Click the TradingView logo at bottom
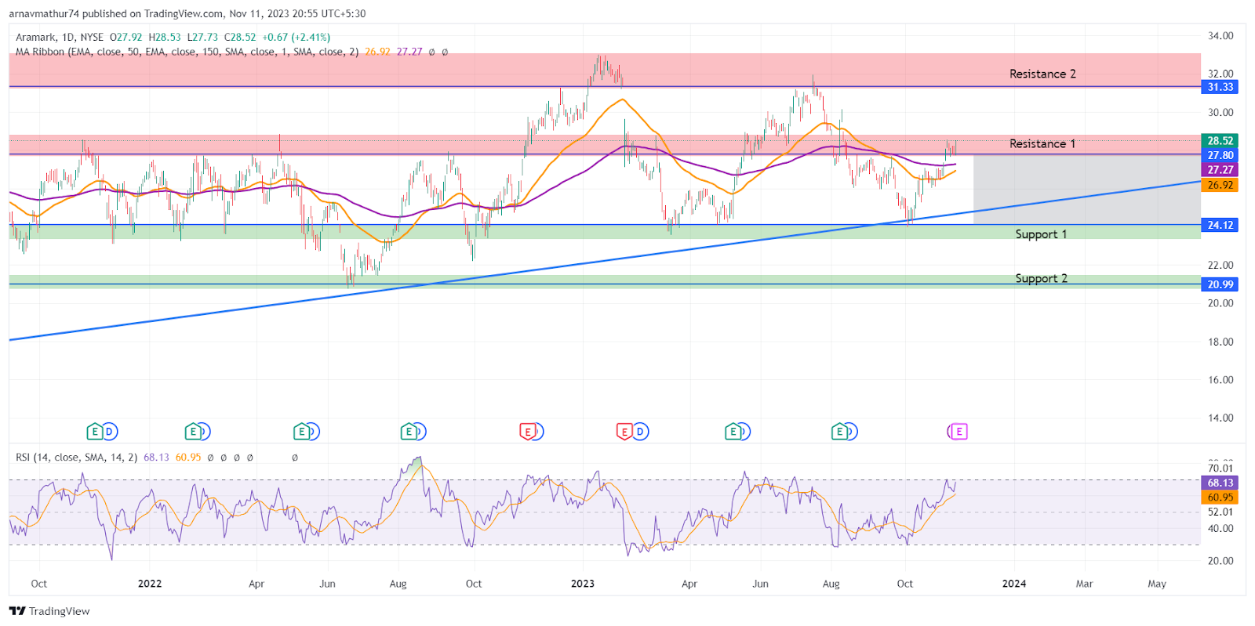This screenshot has height=626, width=1255. pos(49,611)
